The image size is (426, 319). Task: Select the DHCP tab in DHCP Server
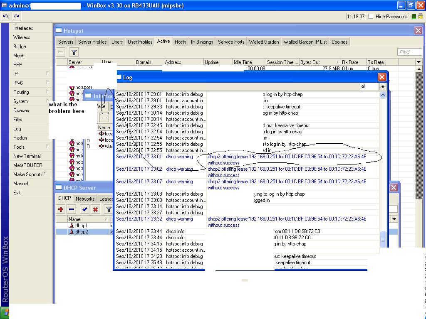coord(64,198)
